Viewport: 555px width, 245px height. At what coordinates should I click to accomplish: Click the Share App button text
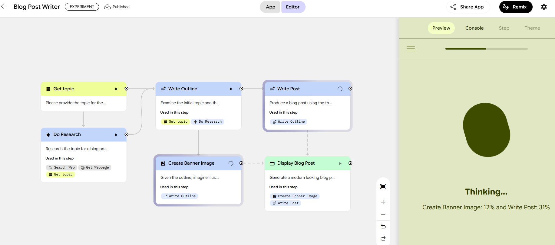472,7
